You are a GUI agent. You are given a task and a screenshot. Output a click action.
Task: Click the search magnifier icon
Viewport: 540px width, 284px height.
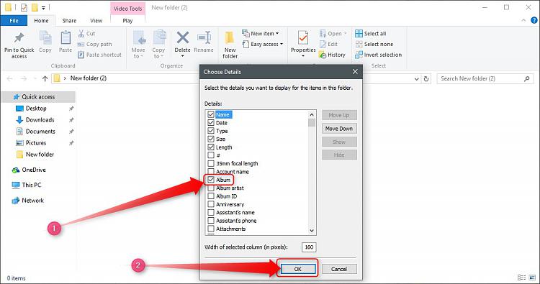coord(526,79)
